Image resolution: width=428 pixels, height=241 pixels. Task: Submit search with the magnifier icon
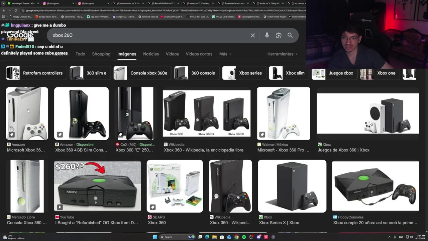coord(290,35)
